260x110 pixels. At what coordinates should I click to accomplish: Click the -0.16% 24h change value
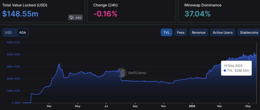point(105,14)
